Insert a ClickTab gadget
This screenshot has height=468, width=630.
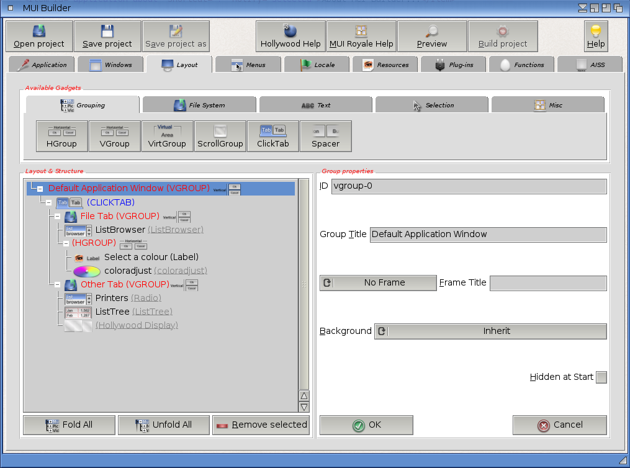pyautogui.click(x=273, y=136)
